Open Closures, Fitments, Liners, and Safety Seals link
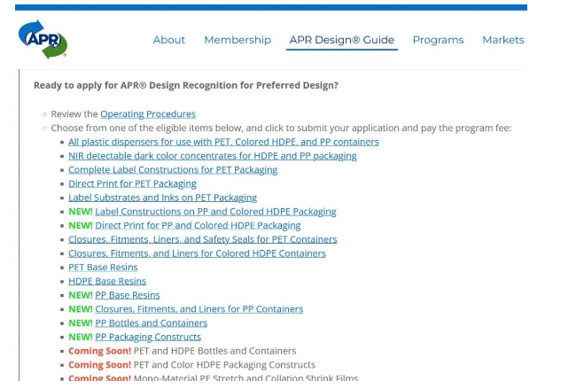This screenshot has width=561, height=389. (203, 239)
